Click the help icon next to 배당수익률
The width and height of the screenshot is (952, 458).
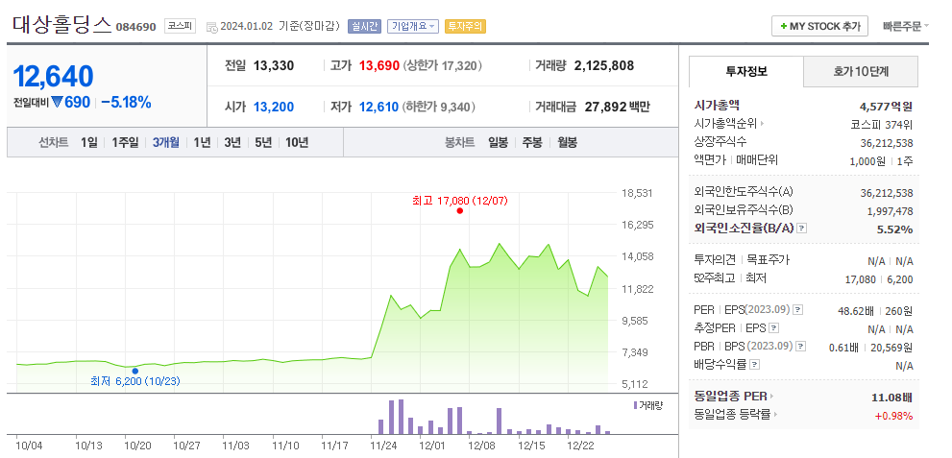(x=754, y=365)
